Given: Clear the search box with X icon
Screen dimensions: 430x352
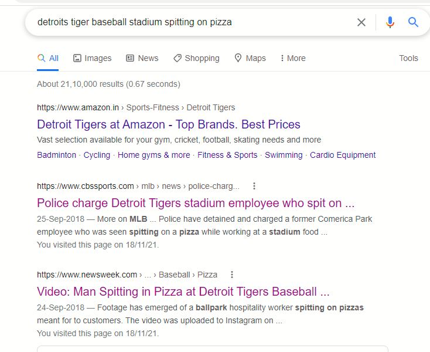Looking at the screenshot, I should tap(361, 22).
